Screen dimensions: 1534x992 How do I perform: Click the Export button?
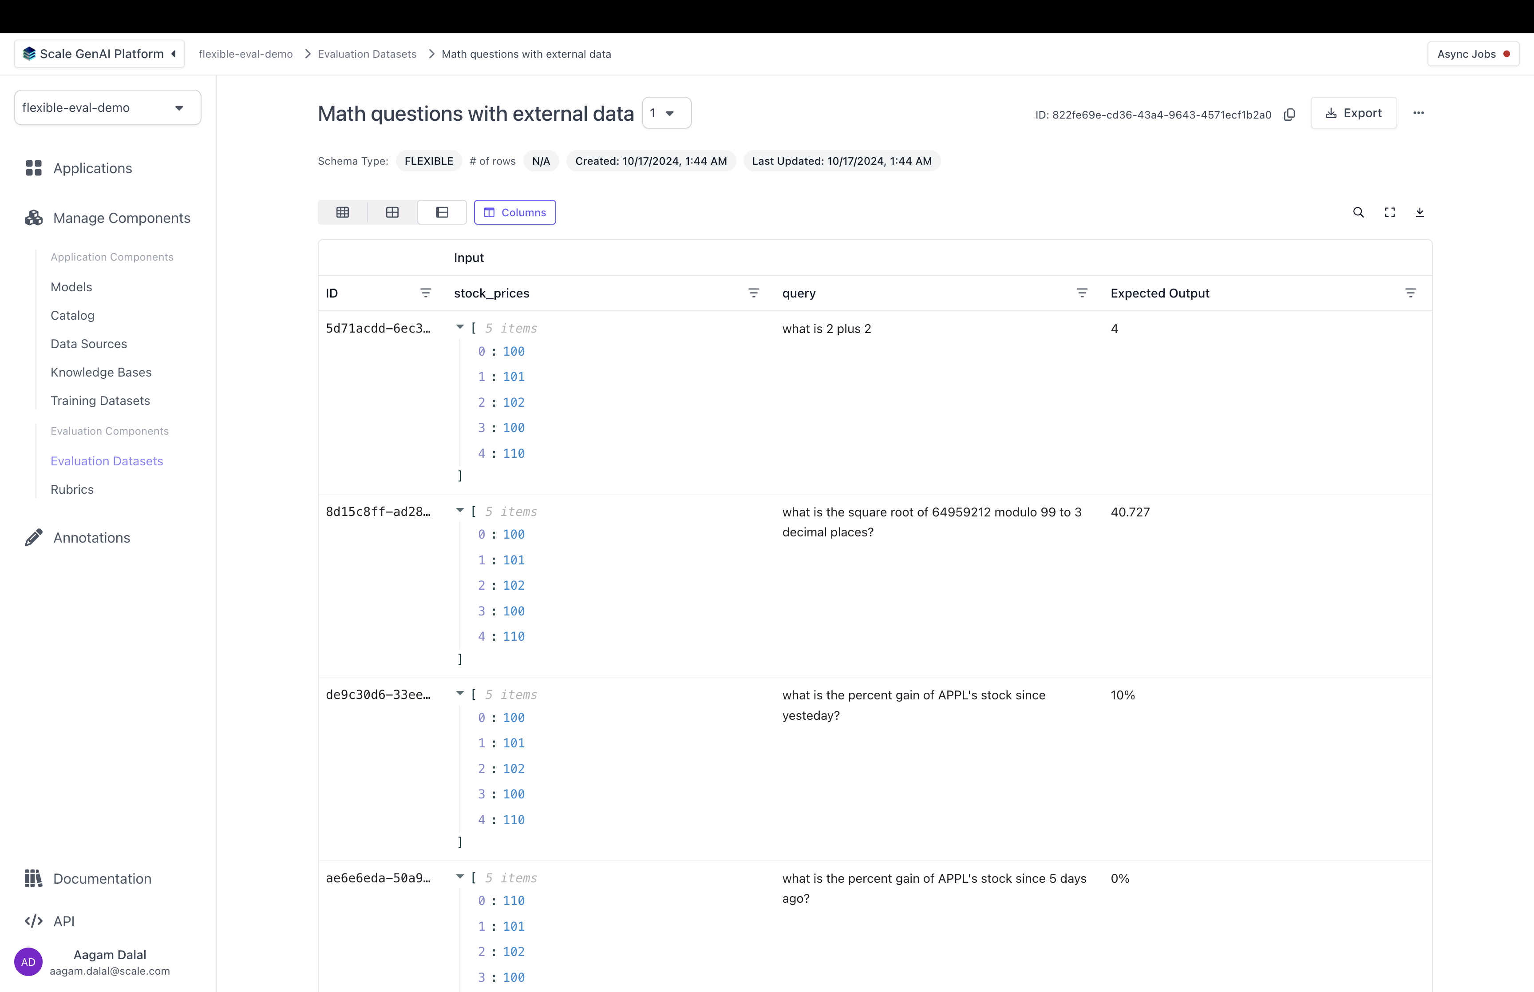(1353, 113)
